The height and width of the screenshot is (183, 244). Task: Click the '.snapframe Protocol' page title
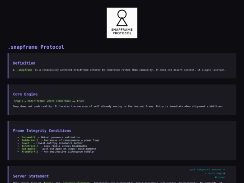pyautogui.click(x=36, y=47)
